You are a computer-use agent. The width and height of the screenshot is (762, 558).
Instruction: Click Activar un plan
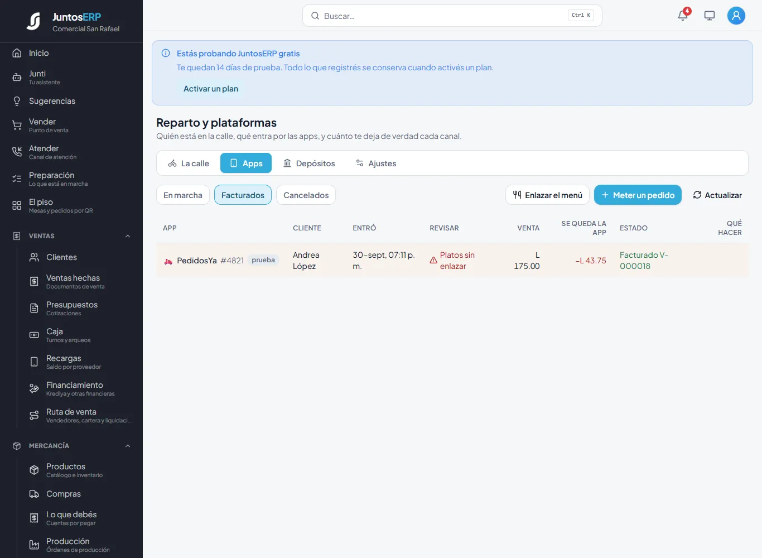[x=211, y=89]
